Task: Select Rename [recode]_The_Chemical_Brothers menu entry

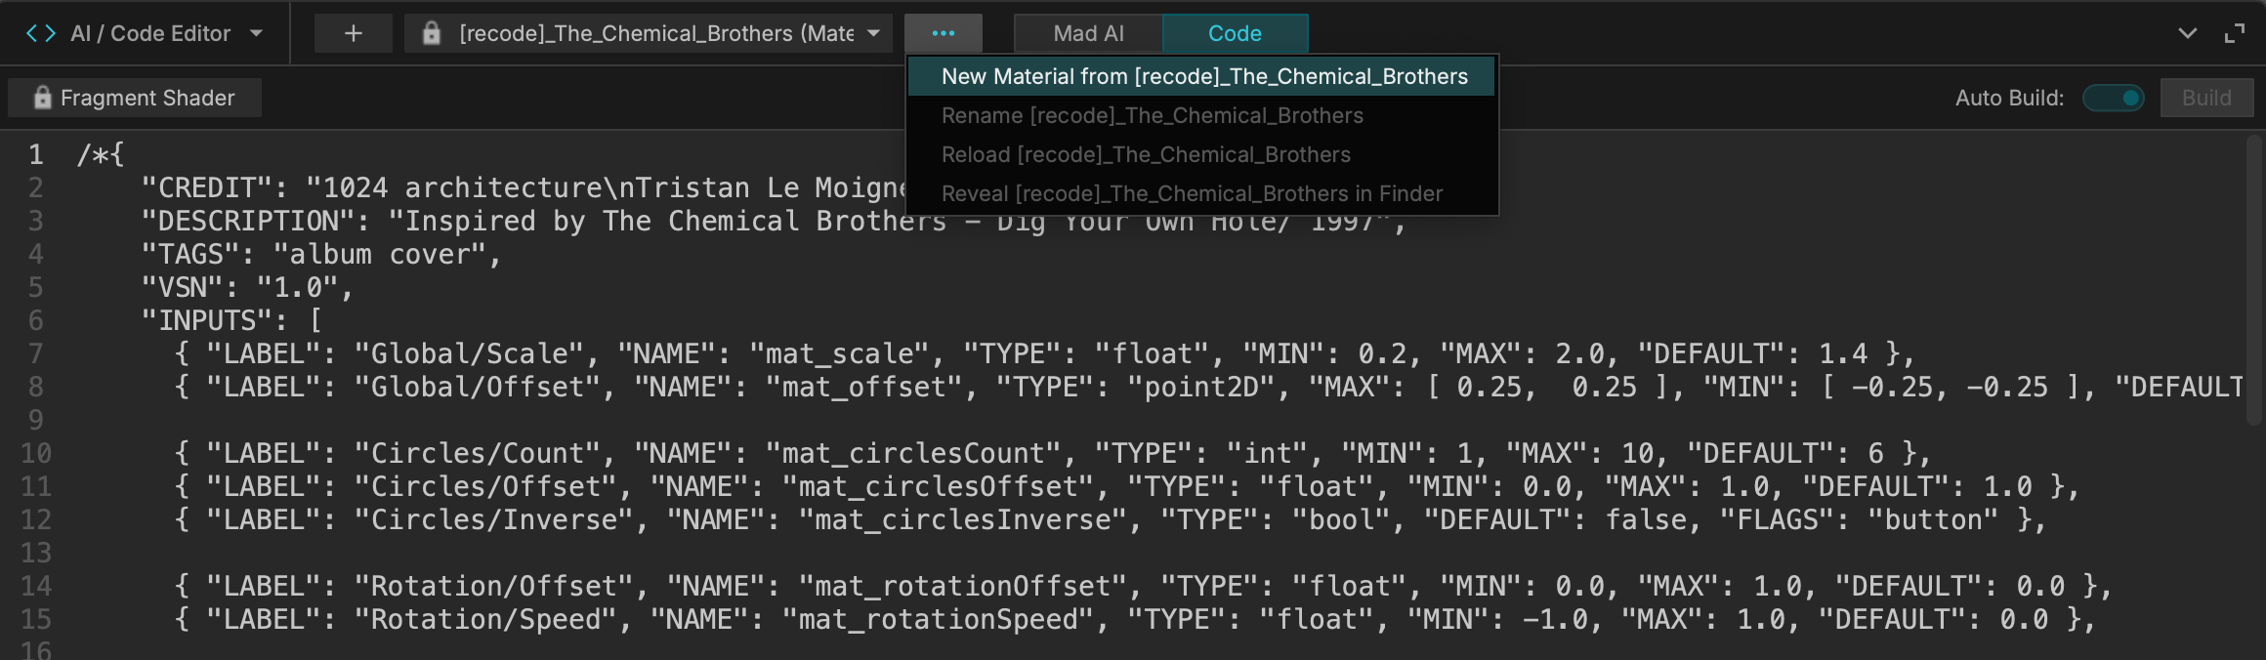Action: 1201,115
